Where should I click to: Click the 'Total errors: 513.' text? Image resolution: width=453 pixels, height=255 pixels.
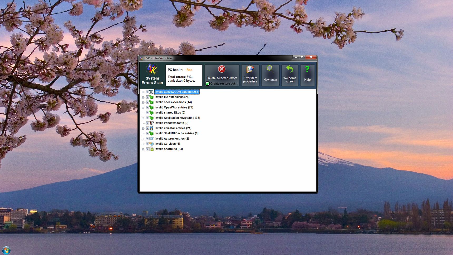tap(180, 77)
